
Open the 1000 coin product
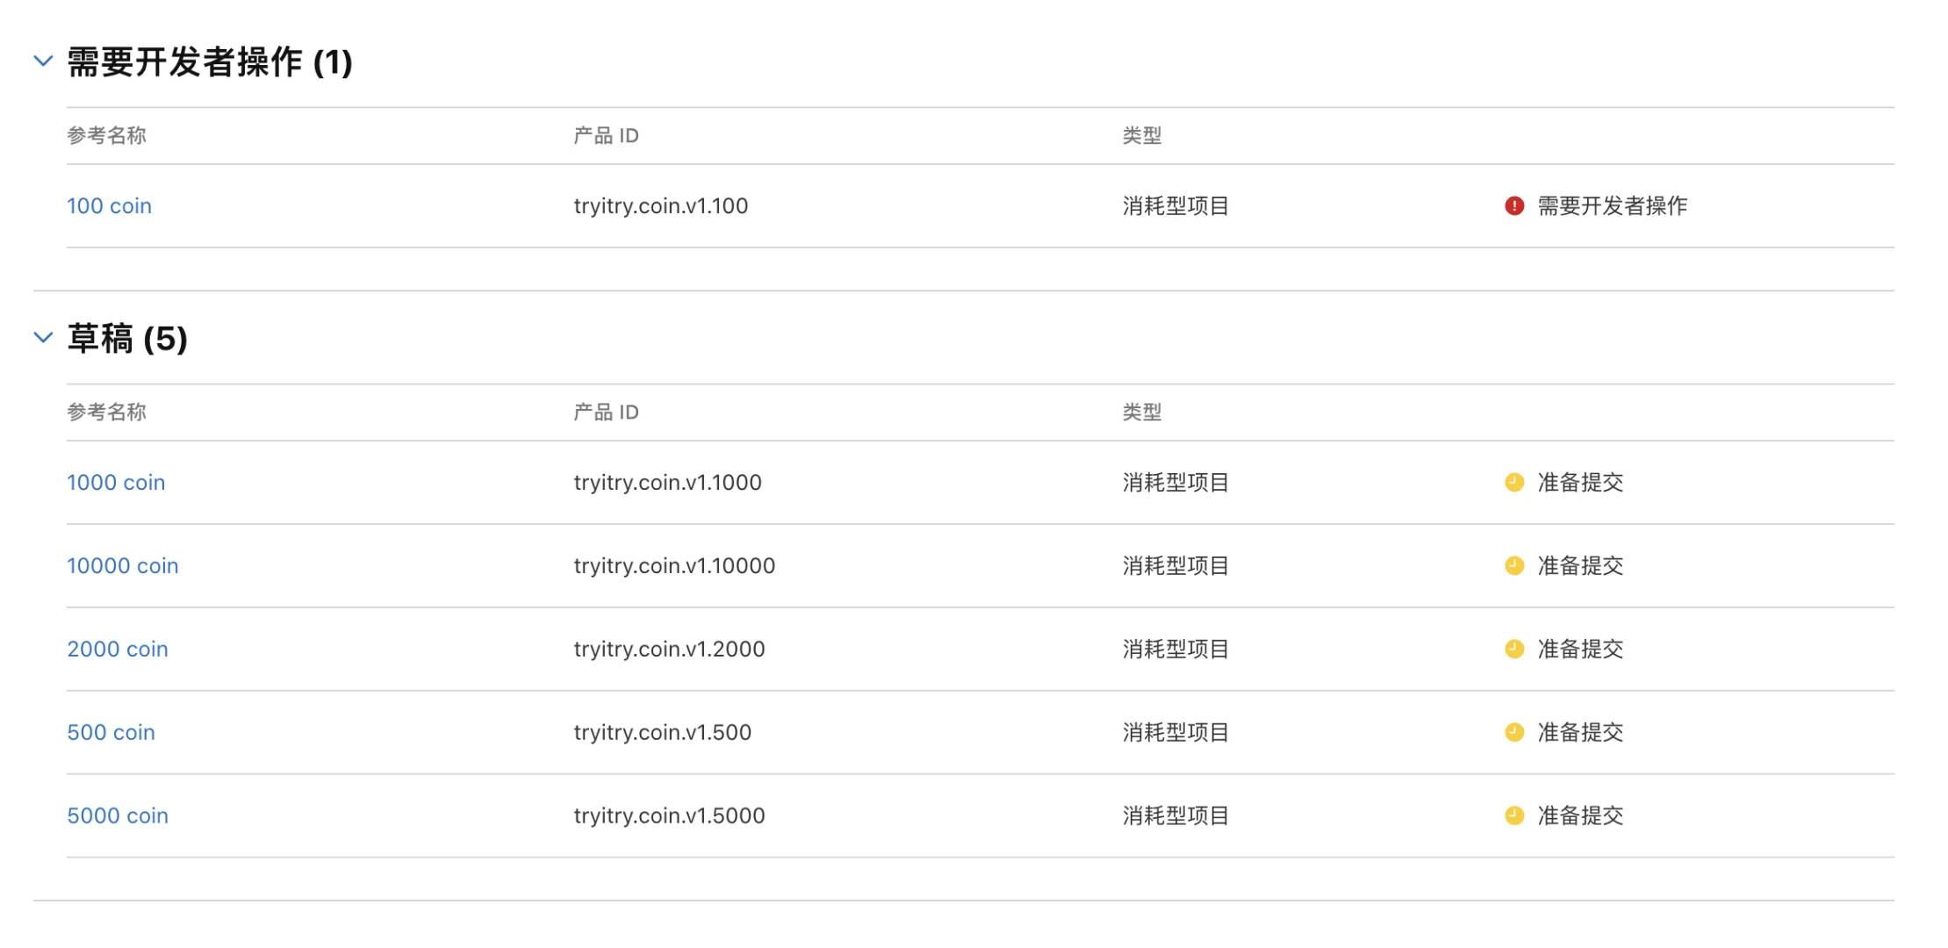tap(116, 482)
